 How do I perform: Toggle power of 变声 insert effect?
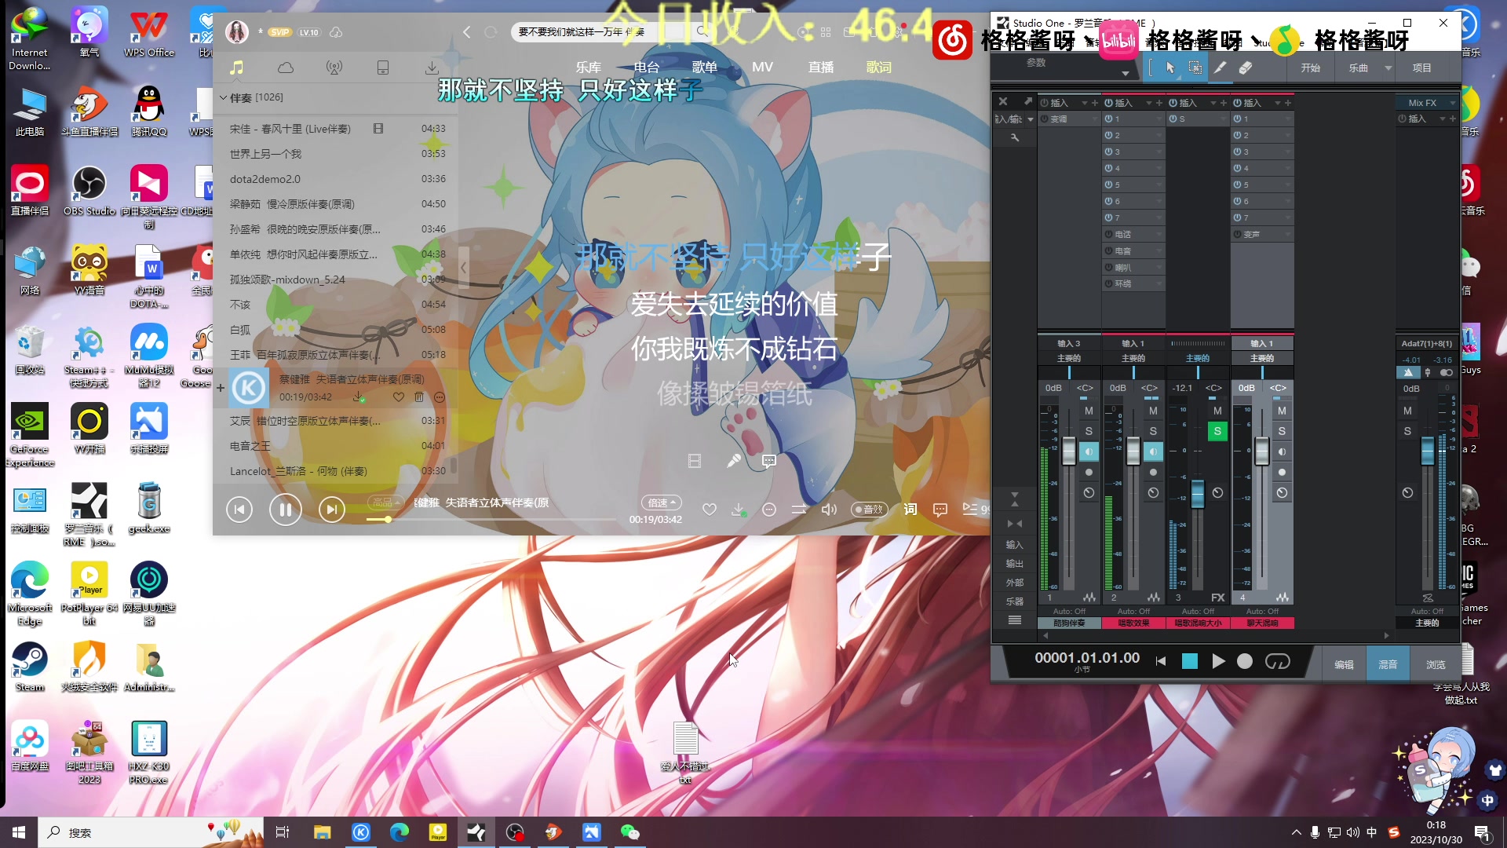pyautogui.click(x=1237, y=235)
